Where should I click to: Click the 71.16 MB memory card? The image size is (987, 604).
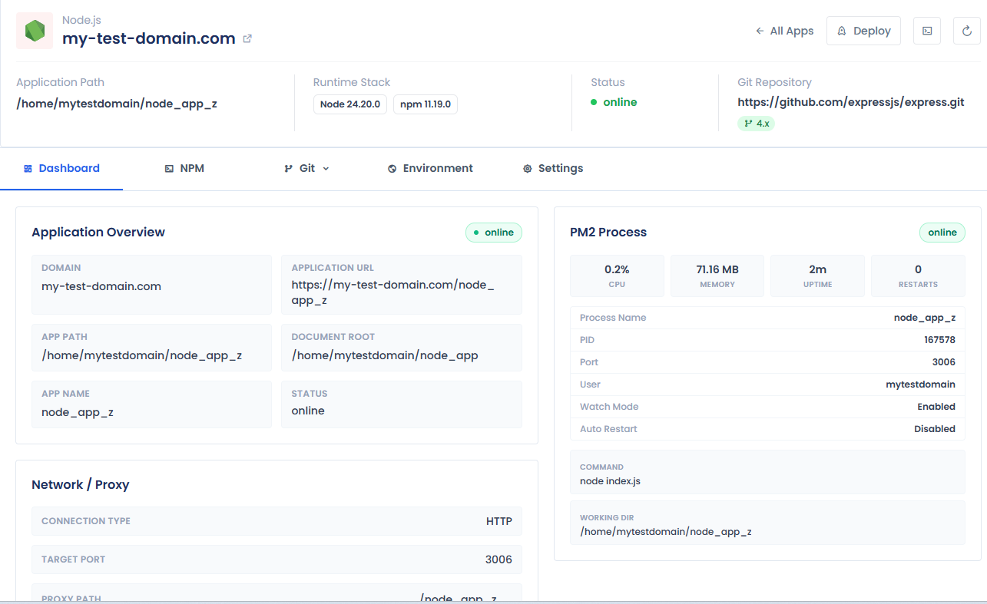tap(717, 276)
